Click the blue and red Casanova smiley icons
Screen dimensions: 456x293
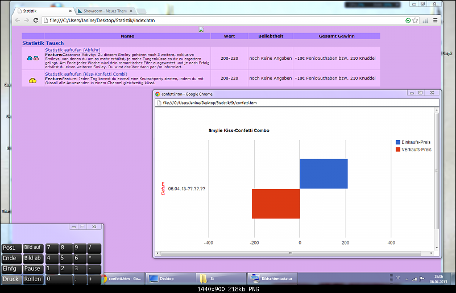pos(33,58)
